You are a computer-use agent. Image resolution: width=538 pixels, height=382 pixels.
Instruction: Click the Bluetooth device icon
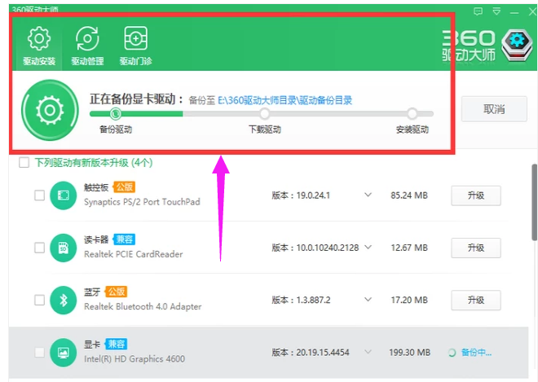pos(63,300)
